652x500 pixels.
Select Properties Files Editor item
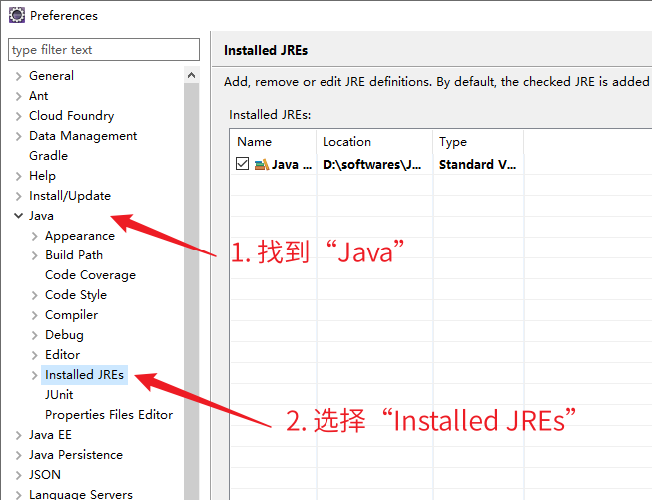pos(108,415)
